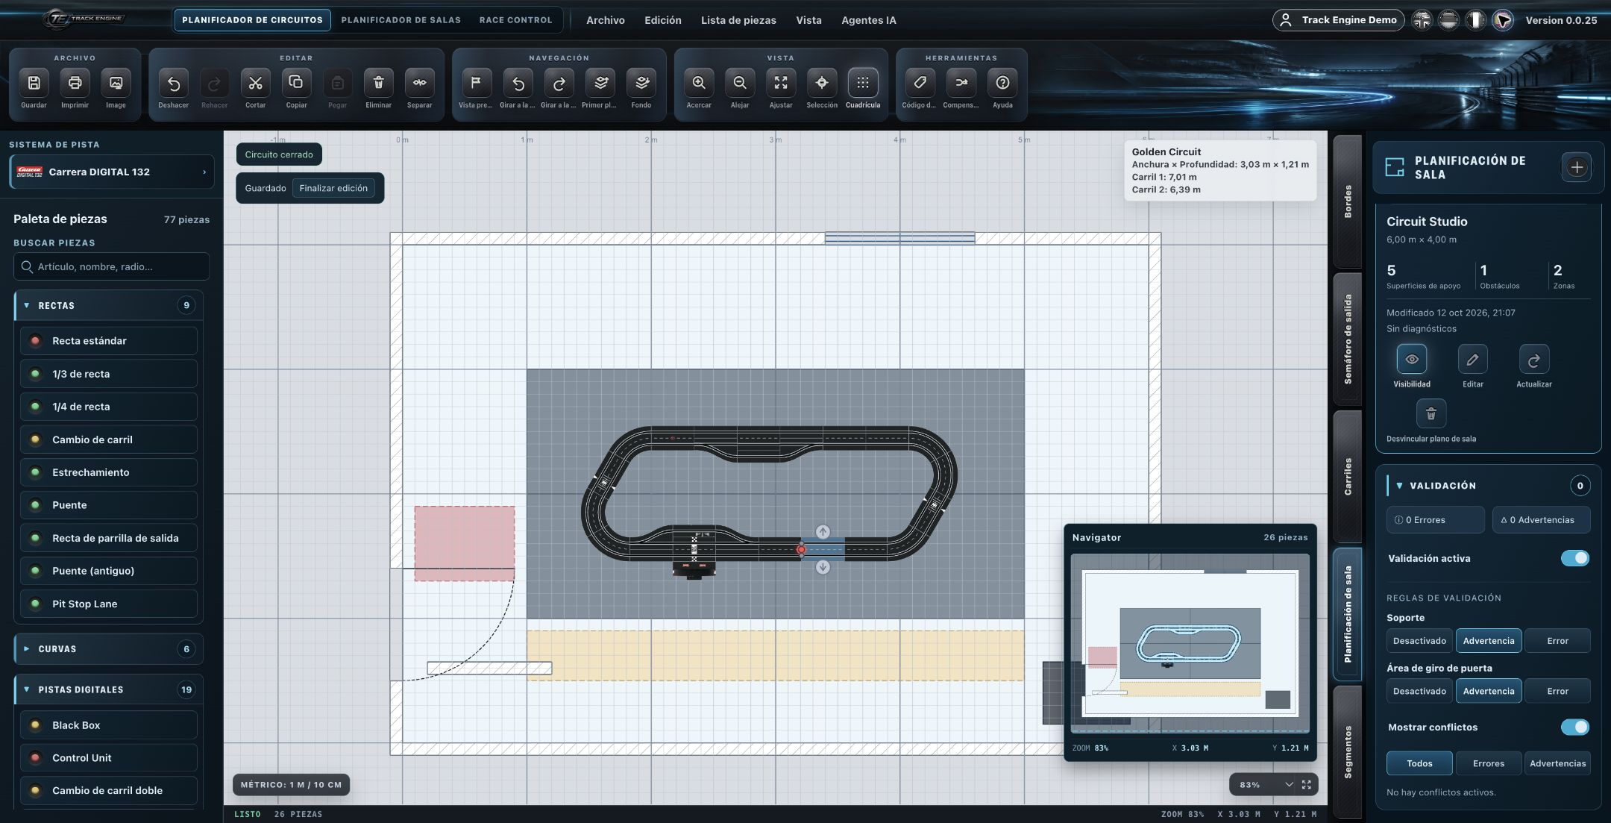
Task: Unlink room plan with the trash icon
Action: coord(1431,413)
